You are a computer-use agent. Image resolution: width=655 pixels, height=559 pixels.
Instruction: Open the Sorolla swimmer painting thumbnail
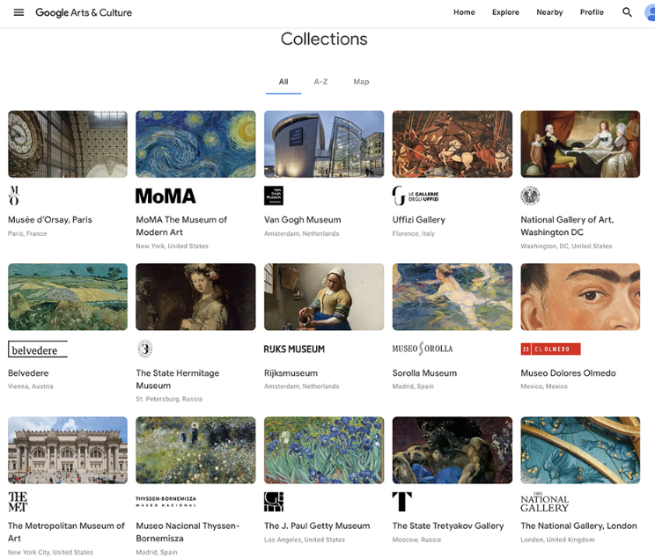[452, 297]
